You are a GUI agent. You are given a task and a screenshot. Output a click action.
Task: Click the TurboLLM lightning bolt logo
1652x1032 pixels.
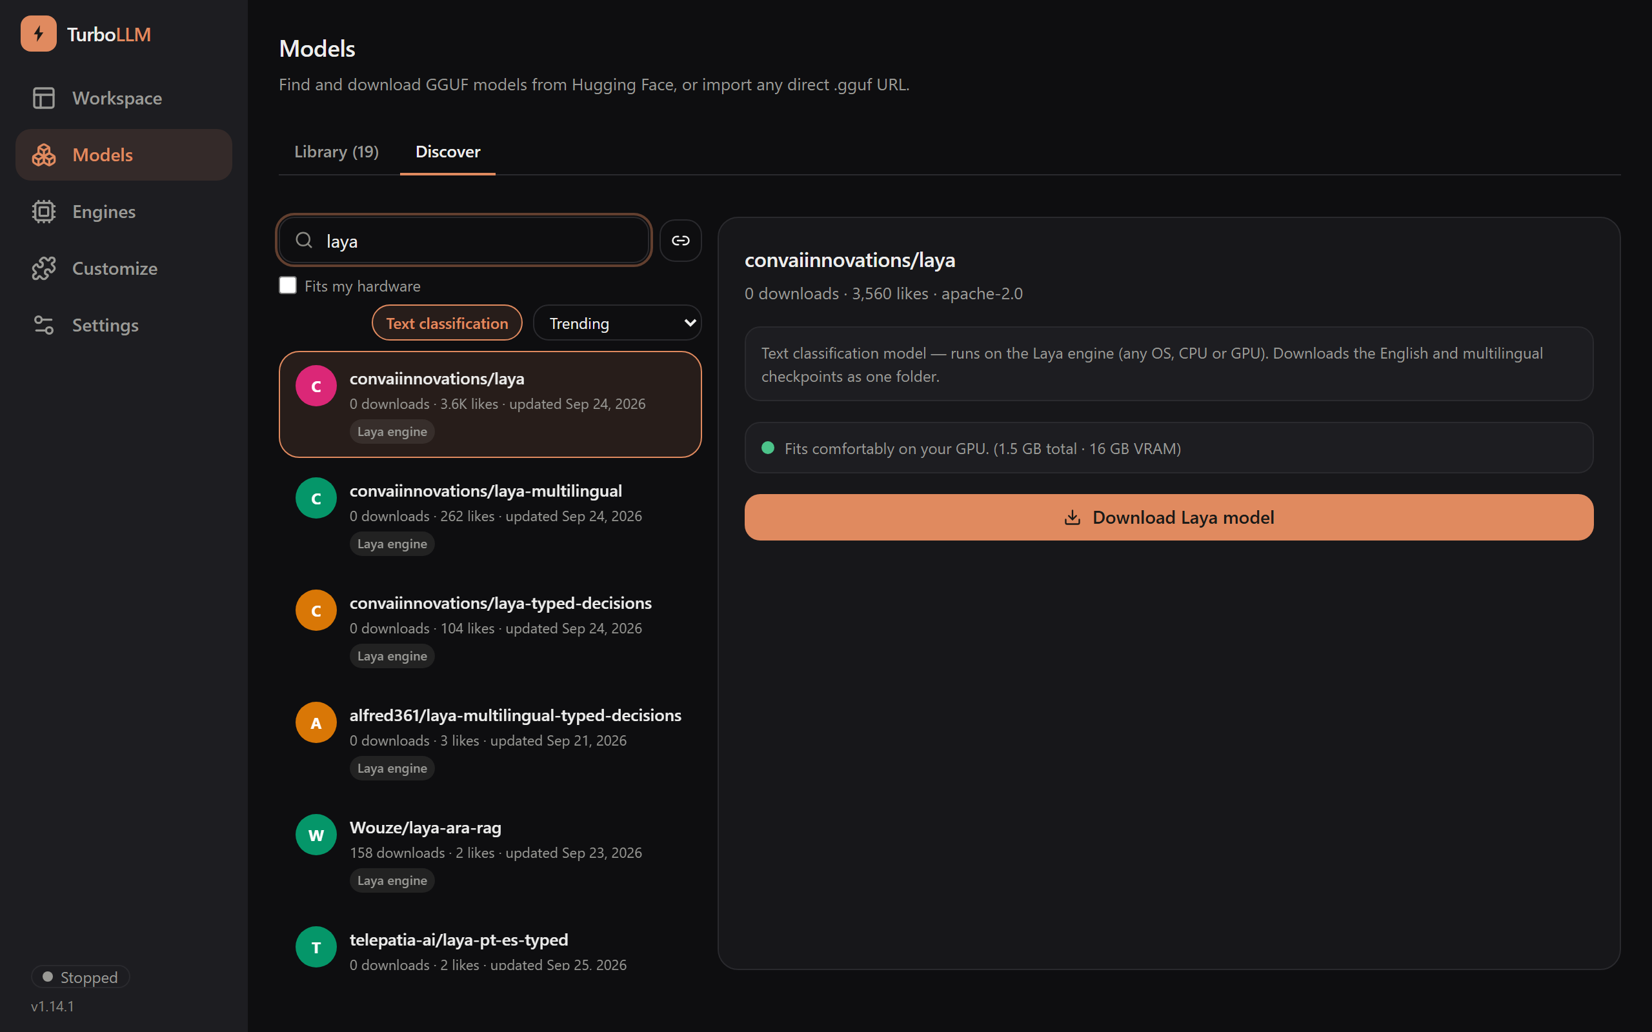pos(38,34)
